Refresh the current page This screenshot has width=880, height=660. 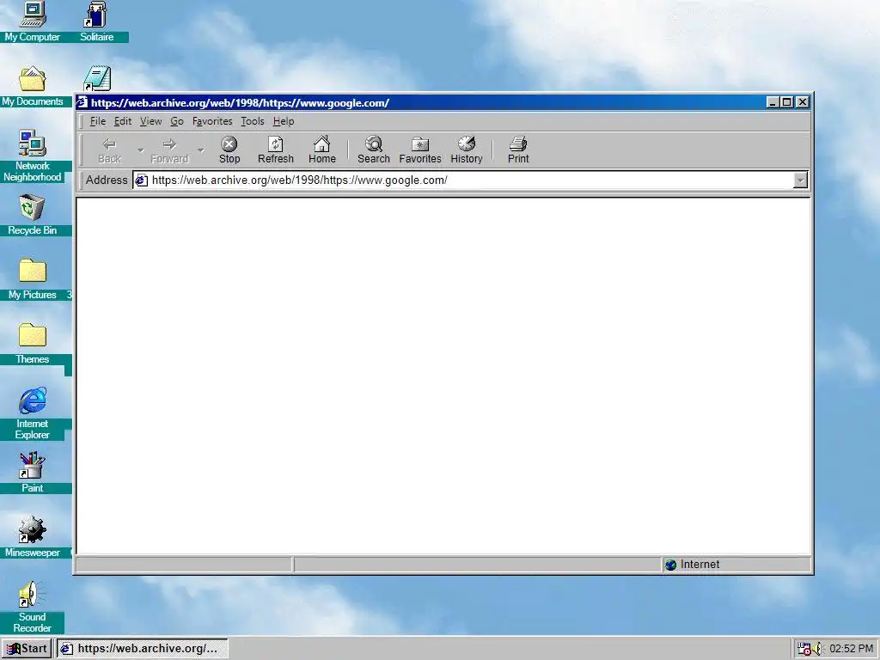tap(276, 150)
